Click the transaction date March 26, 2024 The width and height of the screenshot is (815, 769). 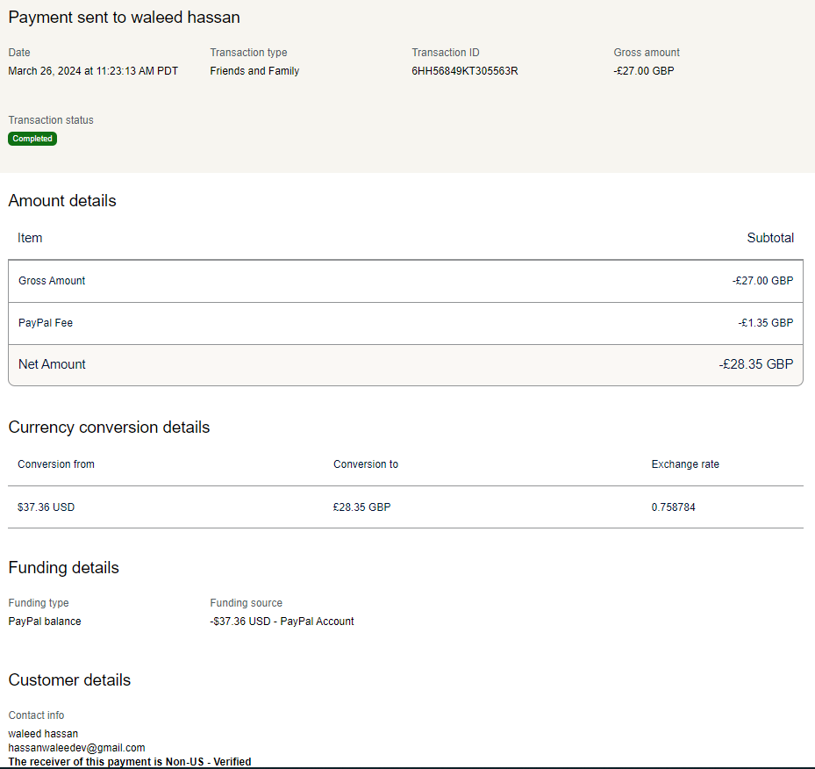93,71
